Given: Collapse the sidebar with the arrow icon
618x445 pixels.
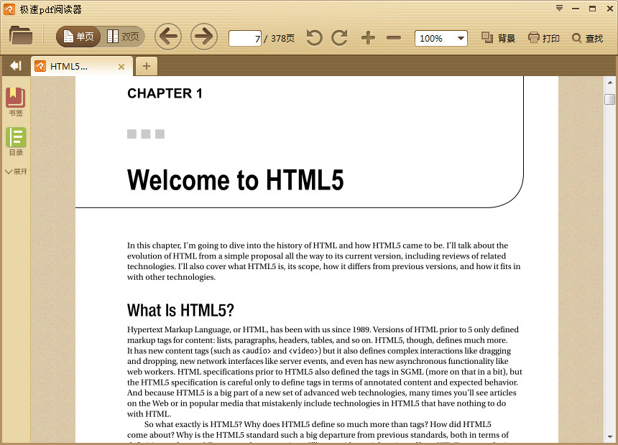Looking at the screenshot, I should point(16,66).
